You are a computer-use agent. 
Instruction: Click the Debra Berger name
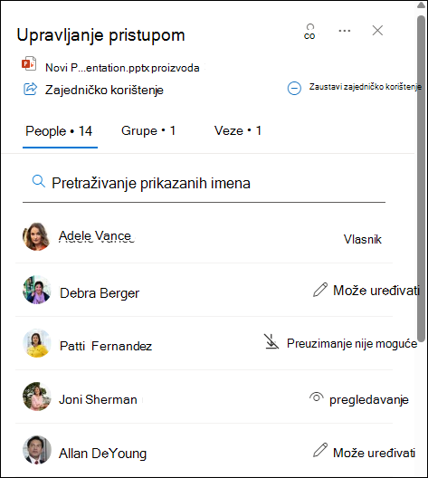click(100, 293)
